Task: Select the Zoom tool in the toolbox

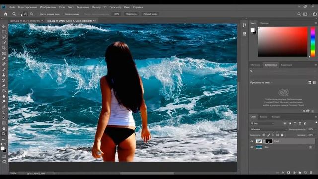Action: (4, 134)
